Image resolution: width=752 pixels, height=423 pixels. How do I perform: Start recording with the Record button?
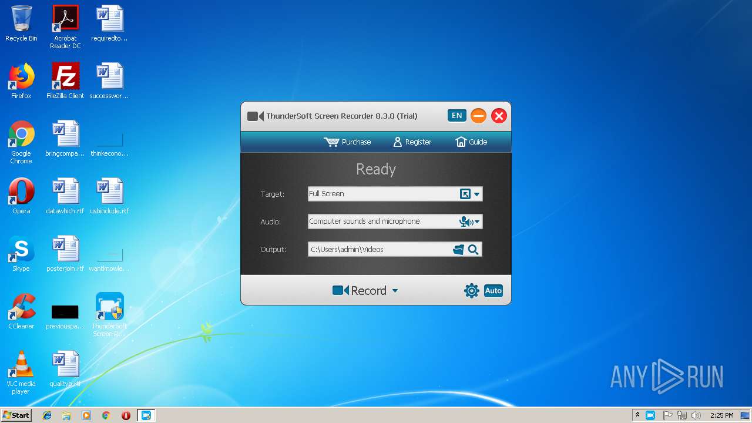(x=359, y=290)
